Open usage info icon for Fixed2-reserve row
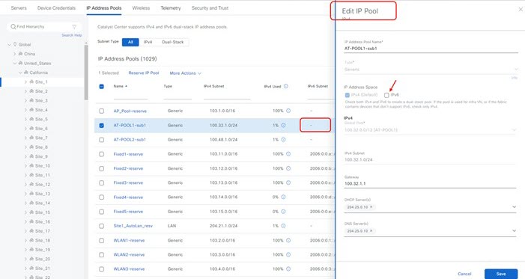The image size is (525, 279). click(288, 168)
